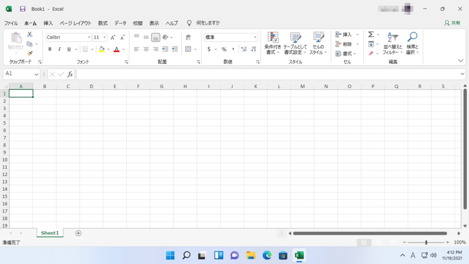
Task: Toggle bold formatting
Action: [x=50, y=49]
